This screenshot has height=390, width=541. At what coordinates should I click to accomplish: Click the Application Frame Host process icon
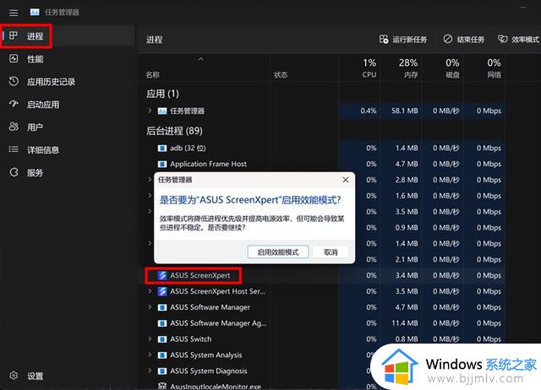pyautogui.click(x=162, y=164)
